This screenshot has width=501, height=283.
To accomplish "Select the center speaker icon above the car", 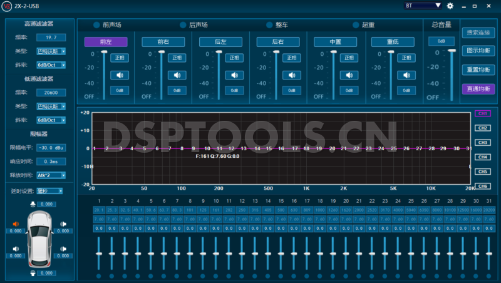I will 33,204.
